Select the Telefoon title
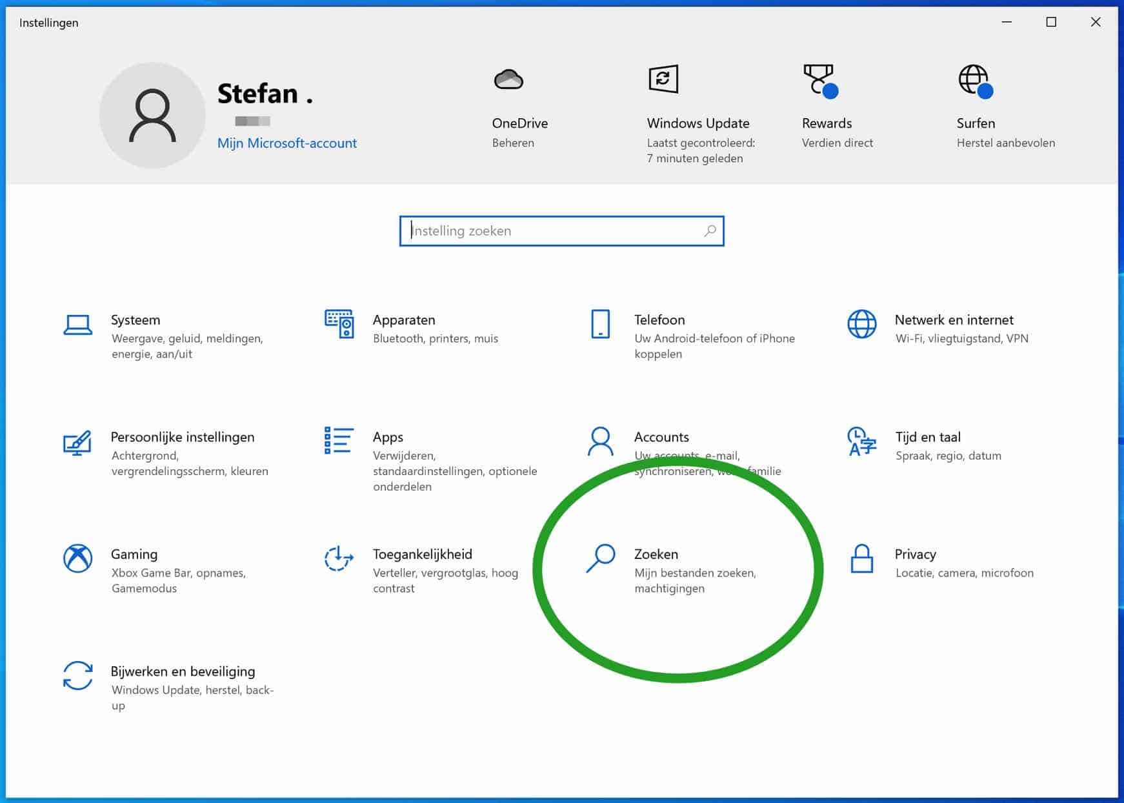Screen dimensions: 1124x803 (x=659, y=320)
